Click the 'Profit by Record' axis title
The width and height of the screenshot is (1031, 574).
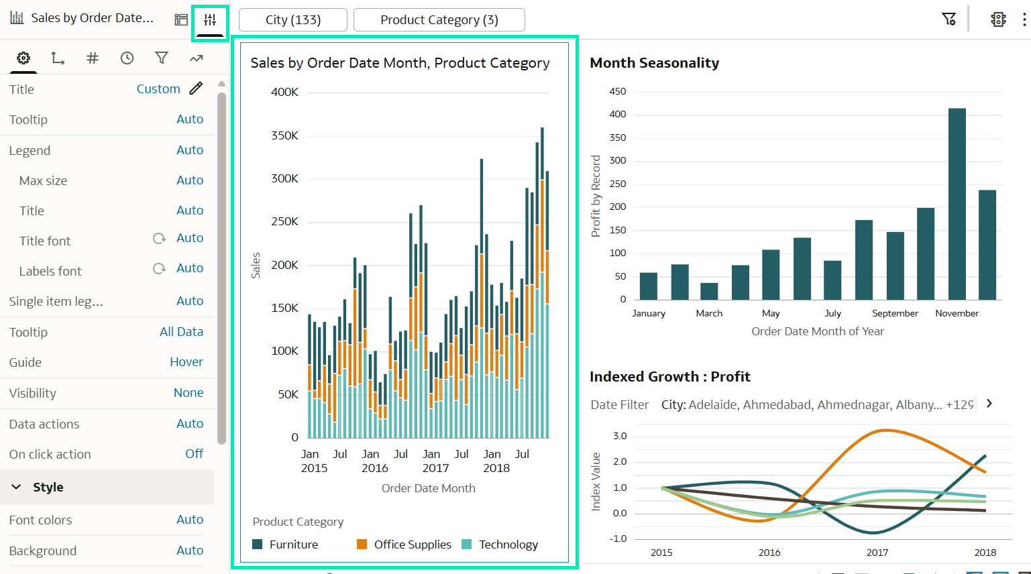coord(596,196)
